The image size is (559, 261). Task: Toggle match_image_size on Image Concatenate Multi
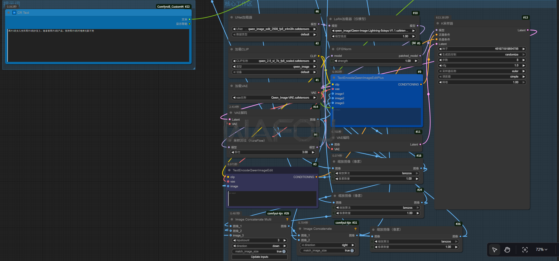[x=283, y=251]
